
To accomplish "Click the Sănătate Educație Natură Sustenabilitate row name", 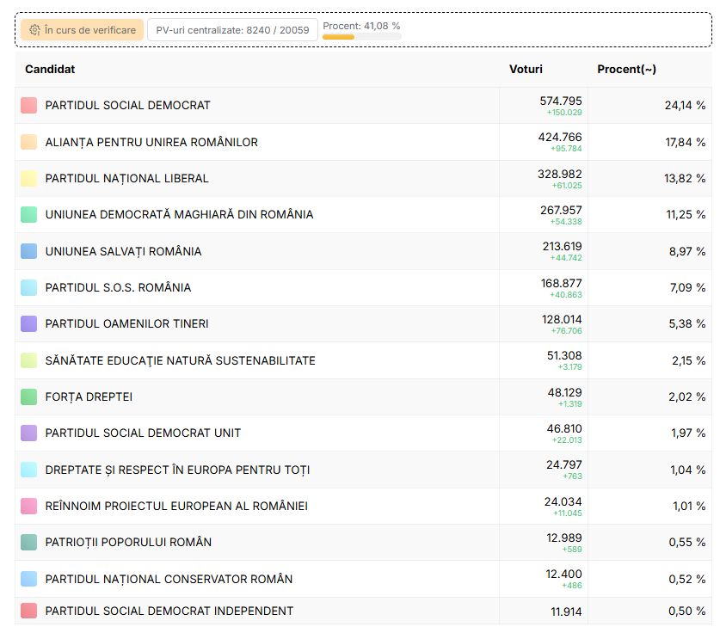I will click(x=180, y=360).
